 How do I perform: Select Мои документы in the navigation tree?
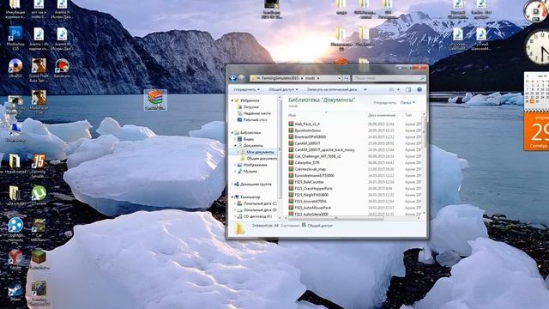click(x=260, y=152)
